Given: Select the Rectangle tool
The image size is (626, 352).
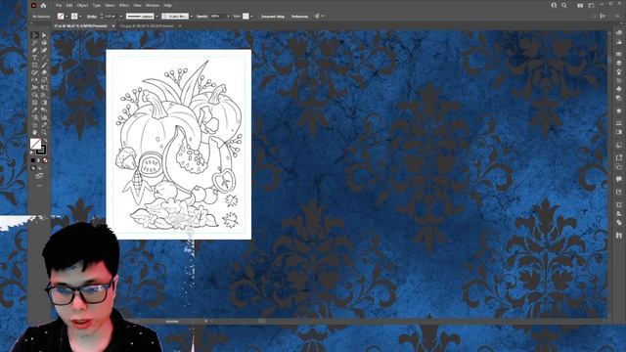Looking at the screenshot, I should pos(35,65).
